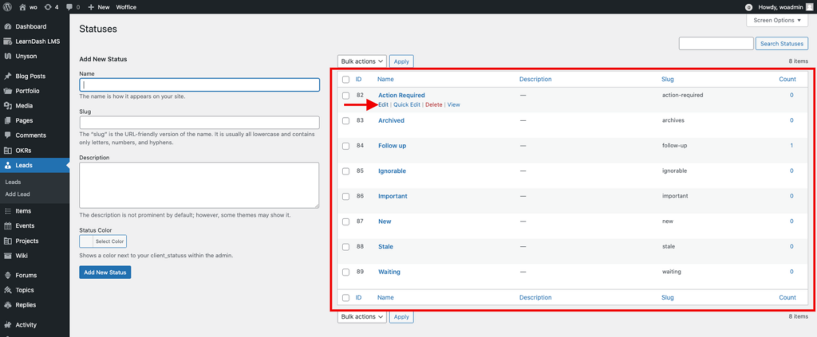Open the Select Color swatch picker
This screenshot has width=817, height=337.
click(103, 241)
